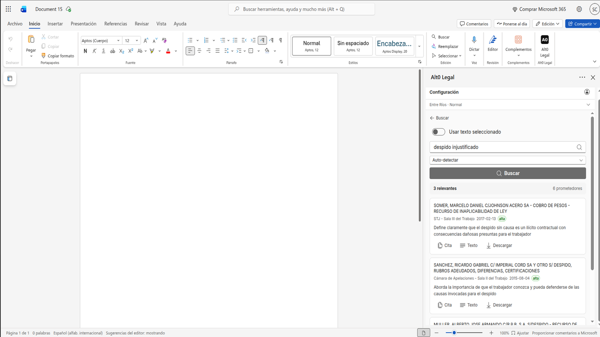Open Complementos from the ribbon

pyautogui.click(x=518, y=46)
